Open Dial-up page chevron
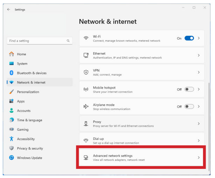215x178 pixels. coord(199,141)
